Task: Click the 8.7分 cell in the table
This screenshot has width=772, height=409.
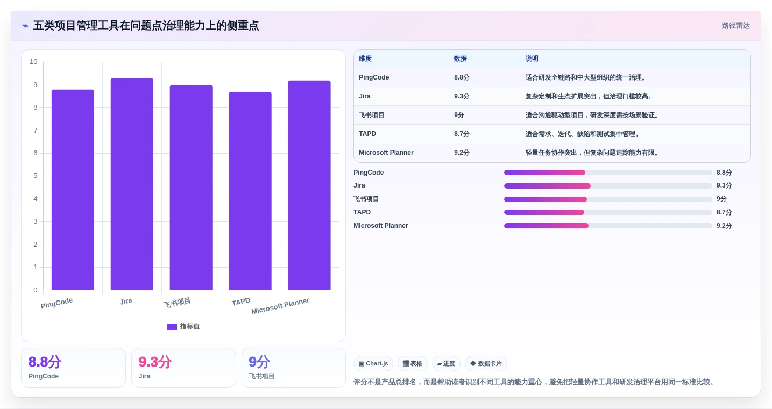Action: (462, 134)
